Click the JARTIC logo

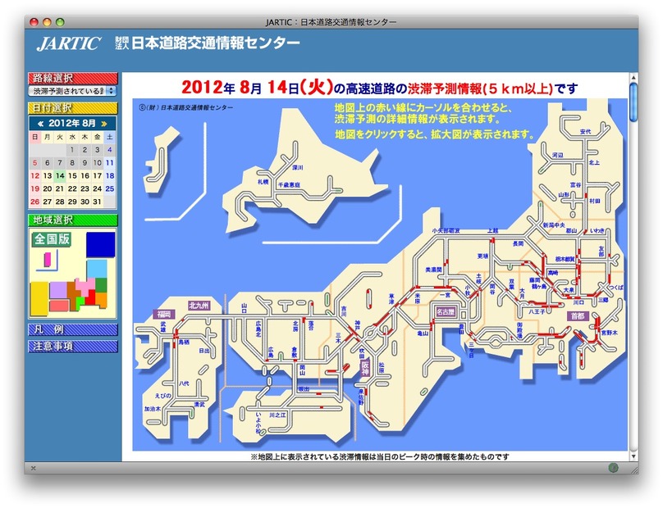[x=68, y=43]
